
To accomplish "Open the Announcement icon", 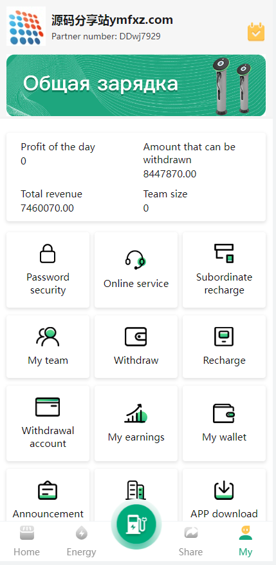I will 48,490.
